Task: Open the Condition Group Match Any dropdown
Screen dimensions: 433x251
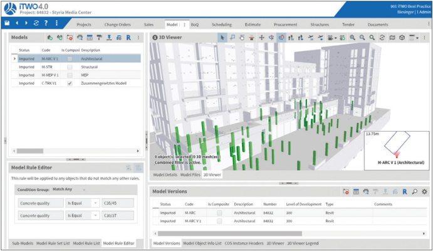Action: [69, 189]
